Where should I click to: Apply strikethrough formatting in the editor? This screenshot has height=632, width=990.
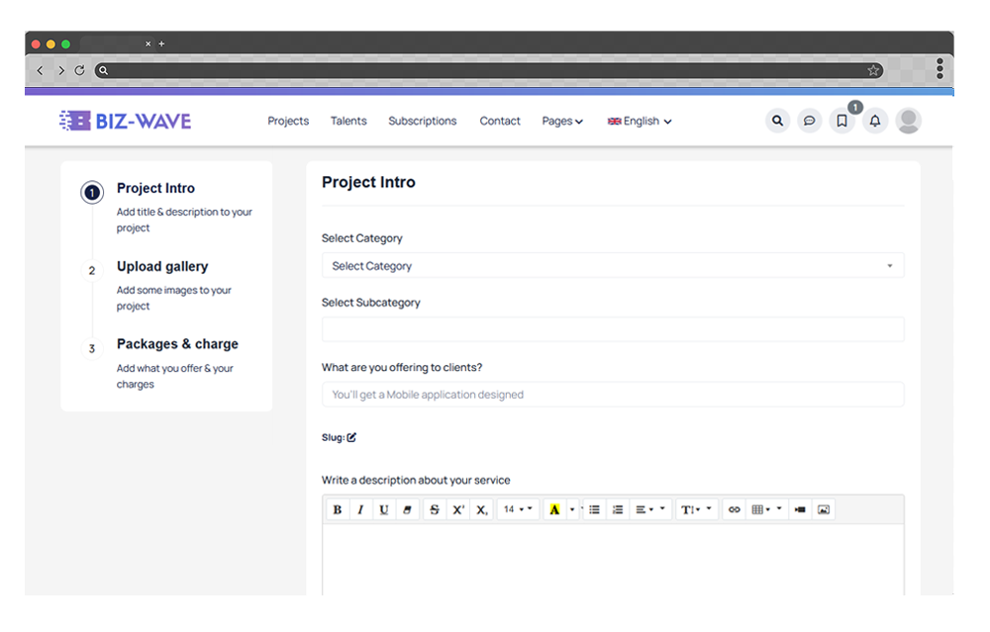point(433,508)
